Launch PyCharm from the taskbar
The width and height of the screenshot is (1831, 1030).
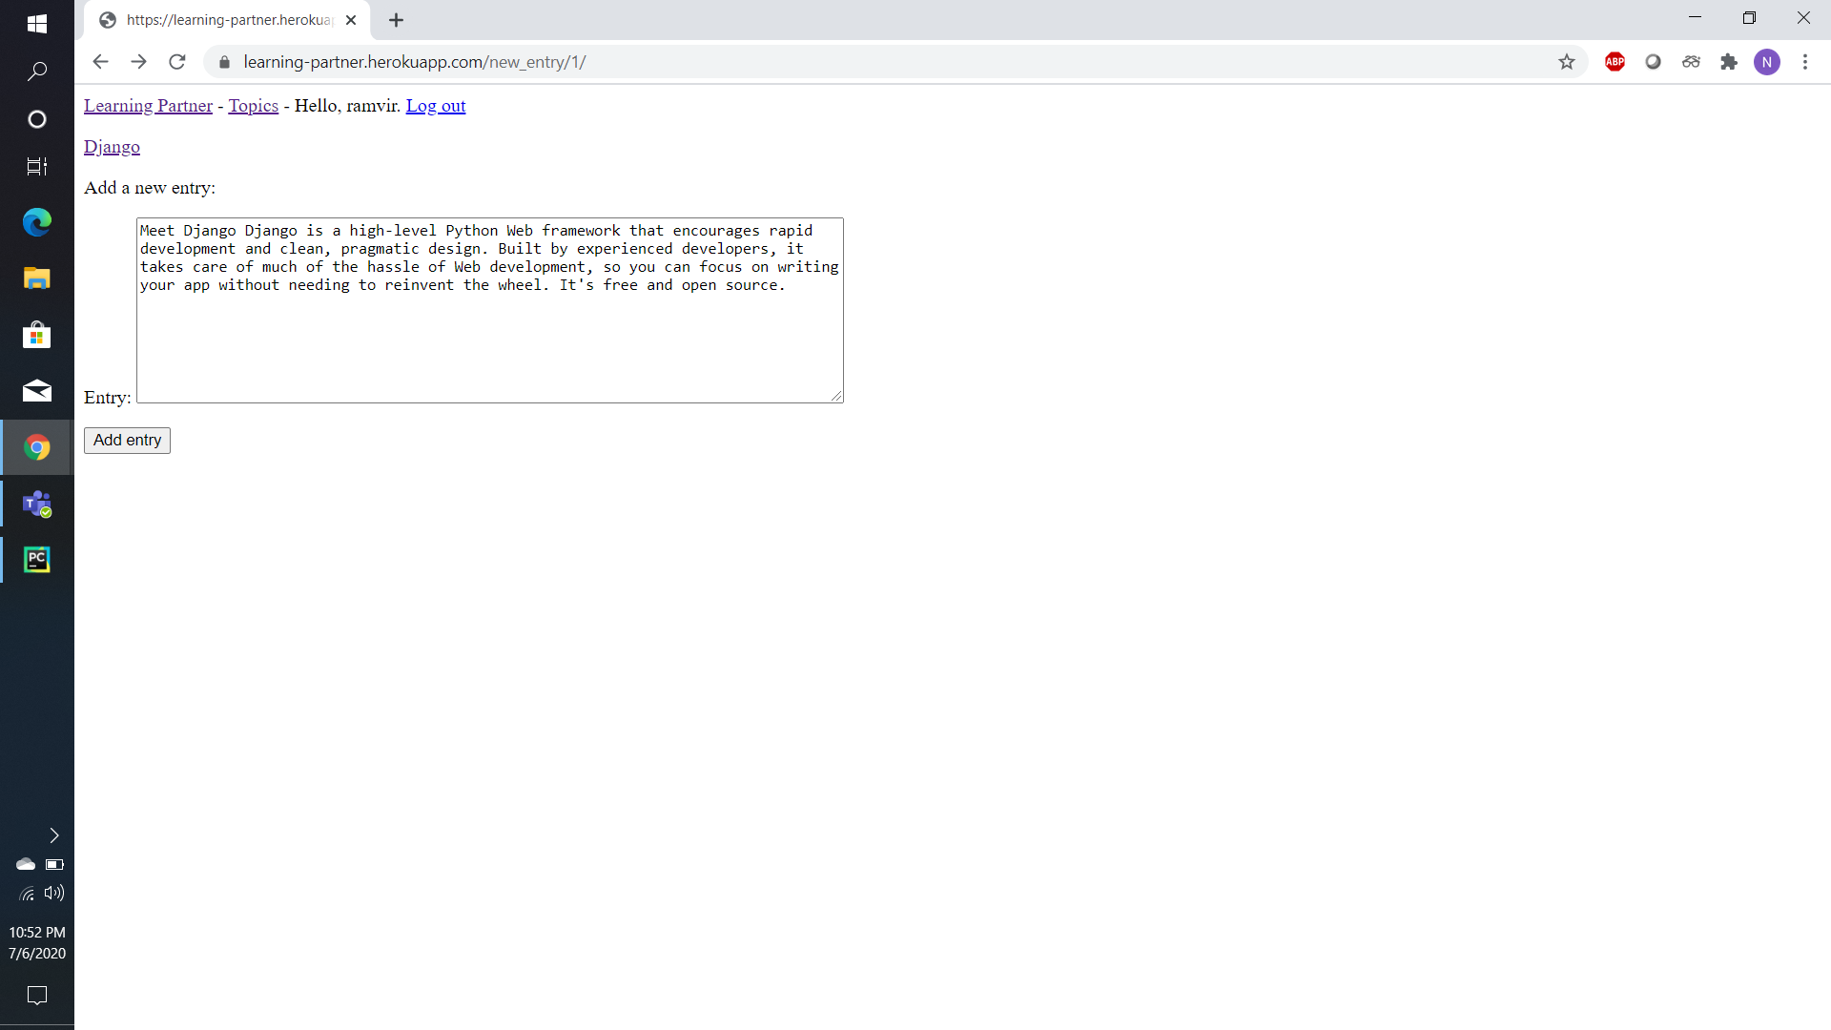[36, 560]
